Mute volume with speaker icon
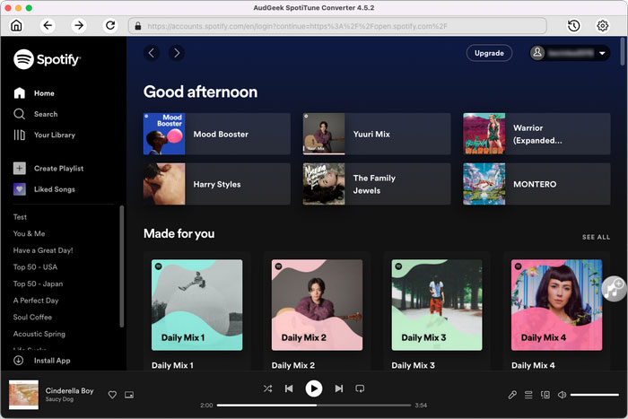The width and height of the screenshot is (628, 419). click(x=562, y=395)
